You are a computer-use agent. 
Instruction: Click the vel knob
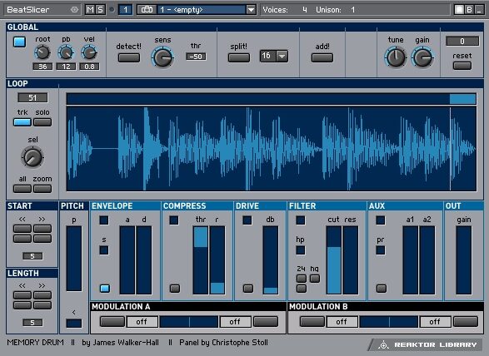tap(89, 52)
